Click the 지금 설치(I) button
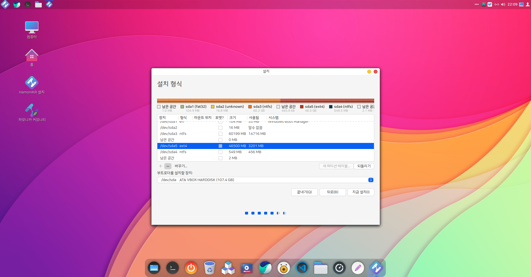The height and width of the screenshot is (277, 531). [361, 192]
